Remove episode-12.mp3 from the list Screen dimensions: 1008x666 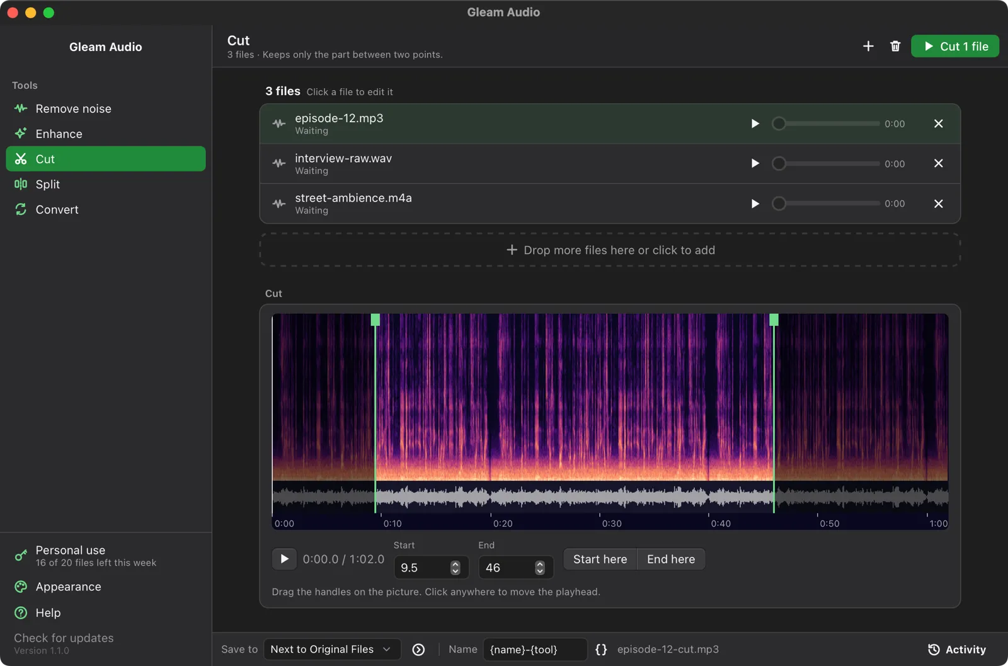(938, 123)
